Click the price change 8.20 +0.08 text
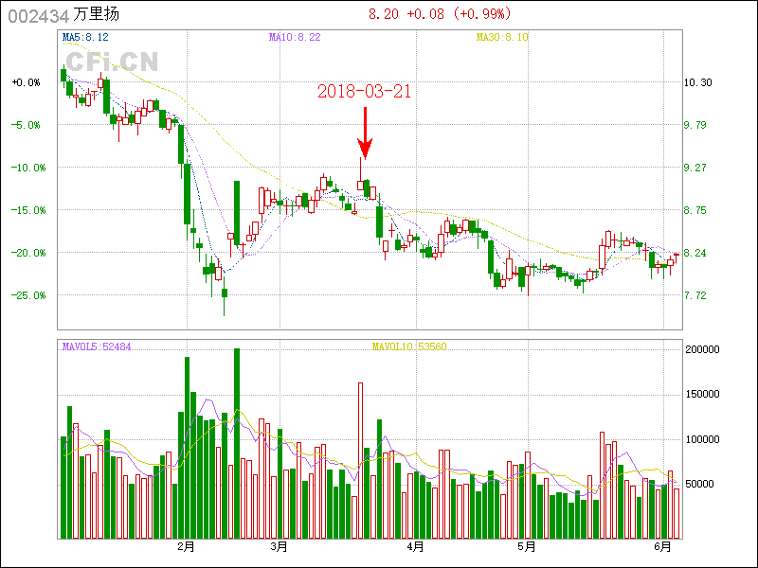The image size is (758, 568). pos(412,14)
